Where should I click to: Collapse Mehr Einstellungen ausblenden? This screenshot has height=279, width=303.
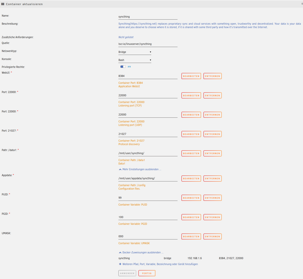coord(140,169)
